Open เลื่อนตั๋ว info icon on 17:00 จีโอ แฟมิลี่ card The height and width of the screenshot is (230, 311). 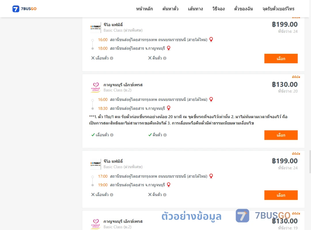111,195
